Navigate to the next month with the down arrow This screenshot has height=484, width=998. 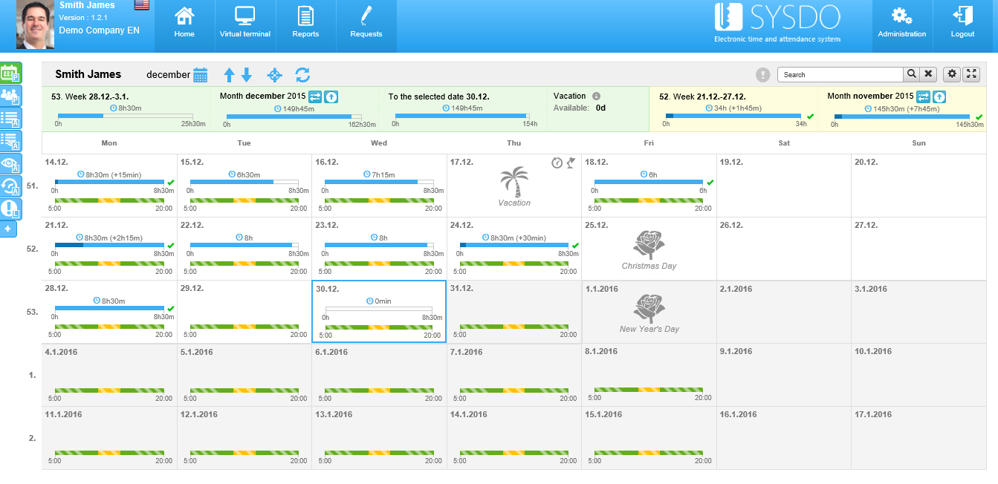(247, 74)
